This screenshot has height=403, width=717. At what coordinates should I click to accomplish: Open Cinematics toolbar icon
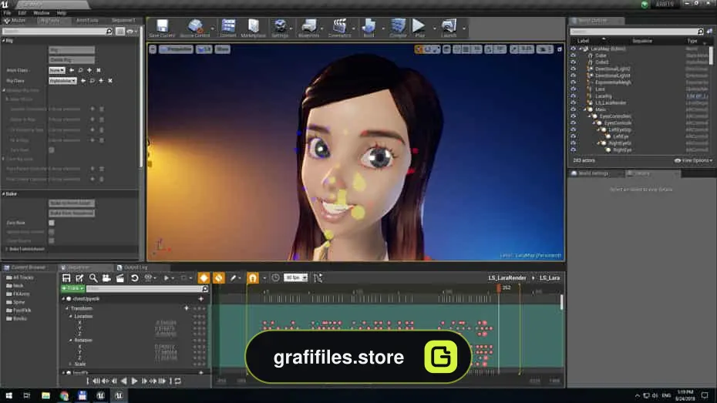339,28
